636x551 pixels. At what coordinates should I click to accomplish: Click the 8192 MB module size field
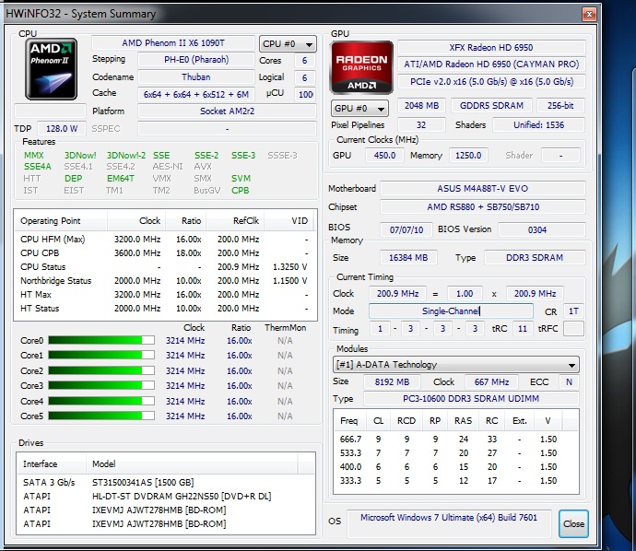tap(392, 382)
